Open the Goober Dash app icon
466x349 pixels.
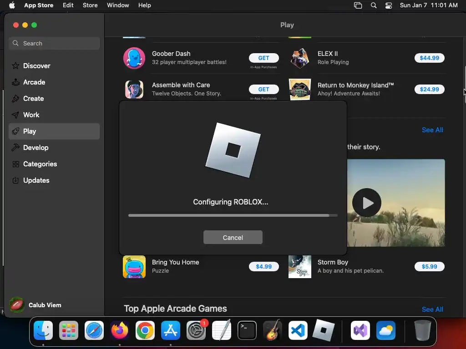pos(134,58)
